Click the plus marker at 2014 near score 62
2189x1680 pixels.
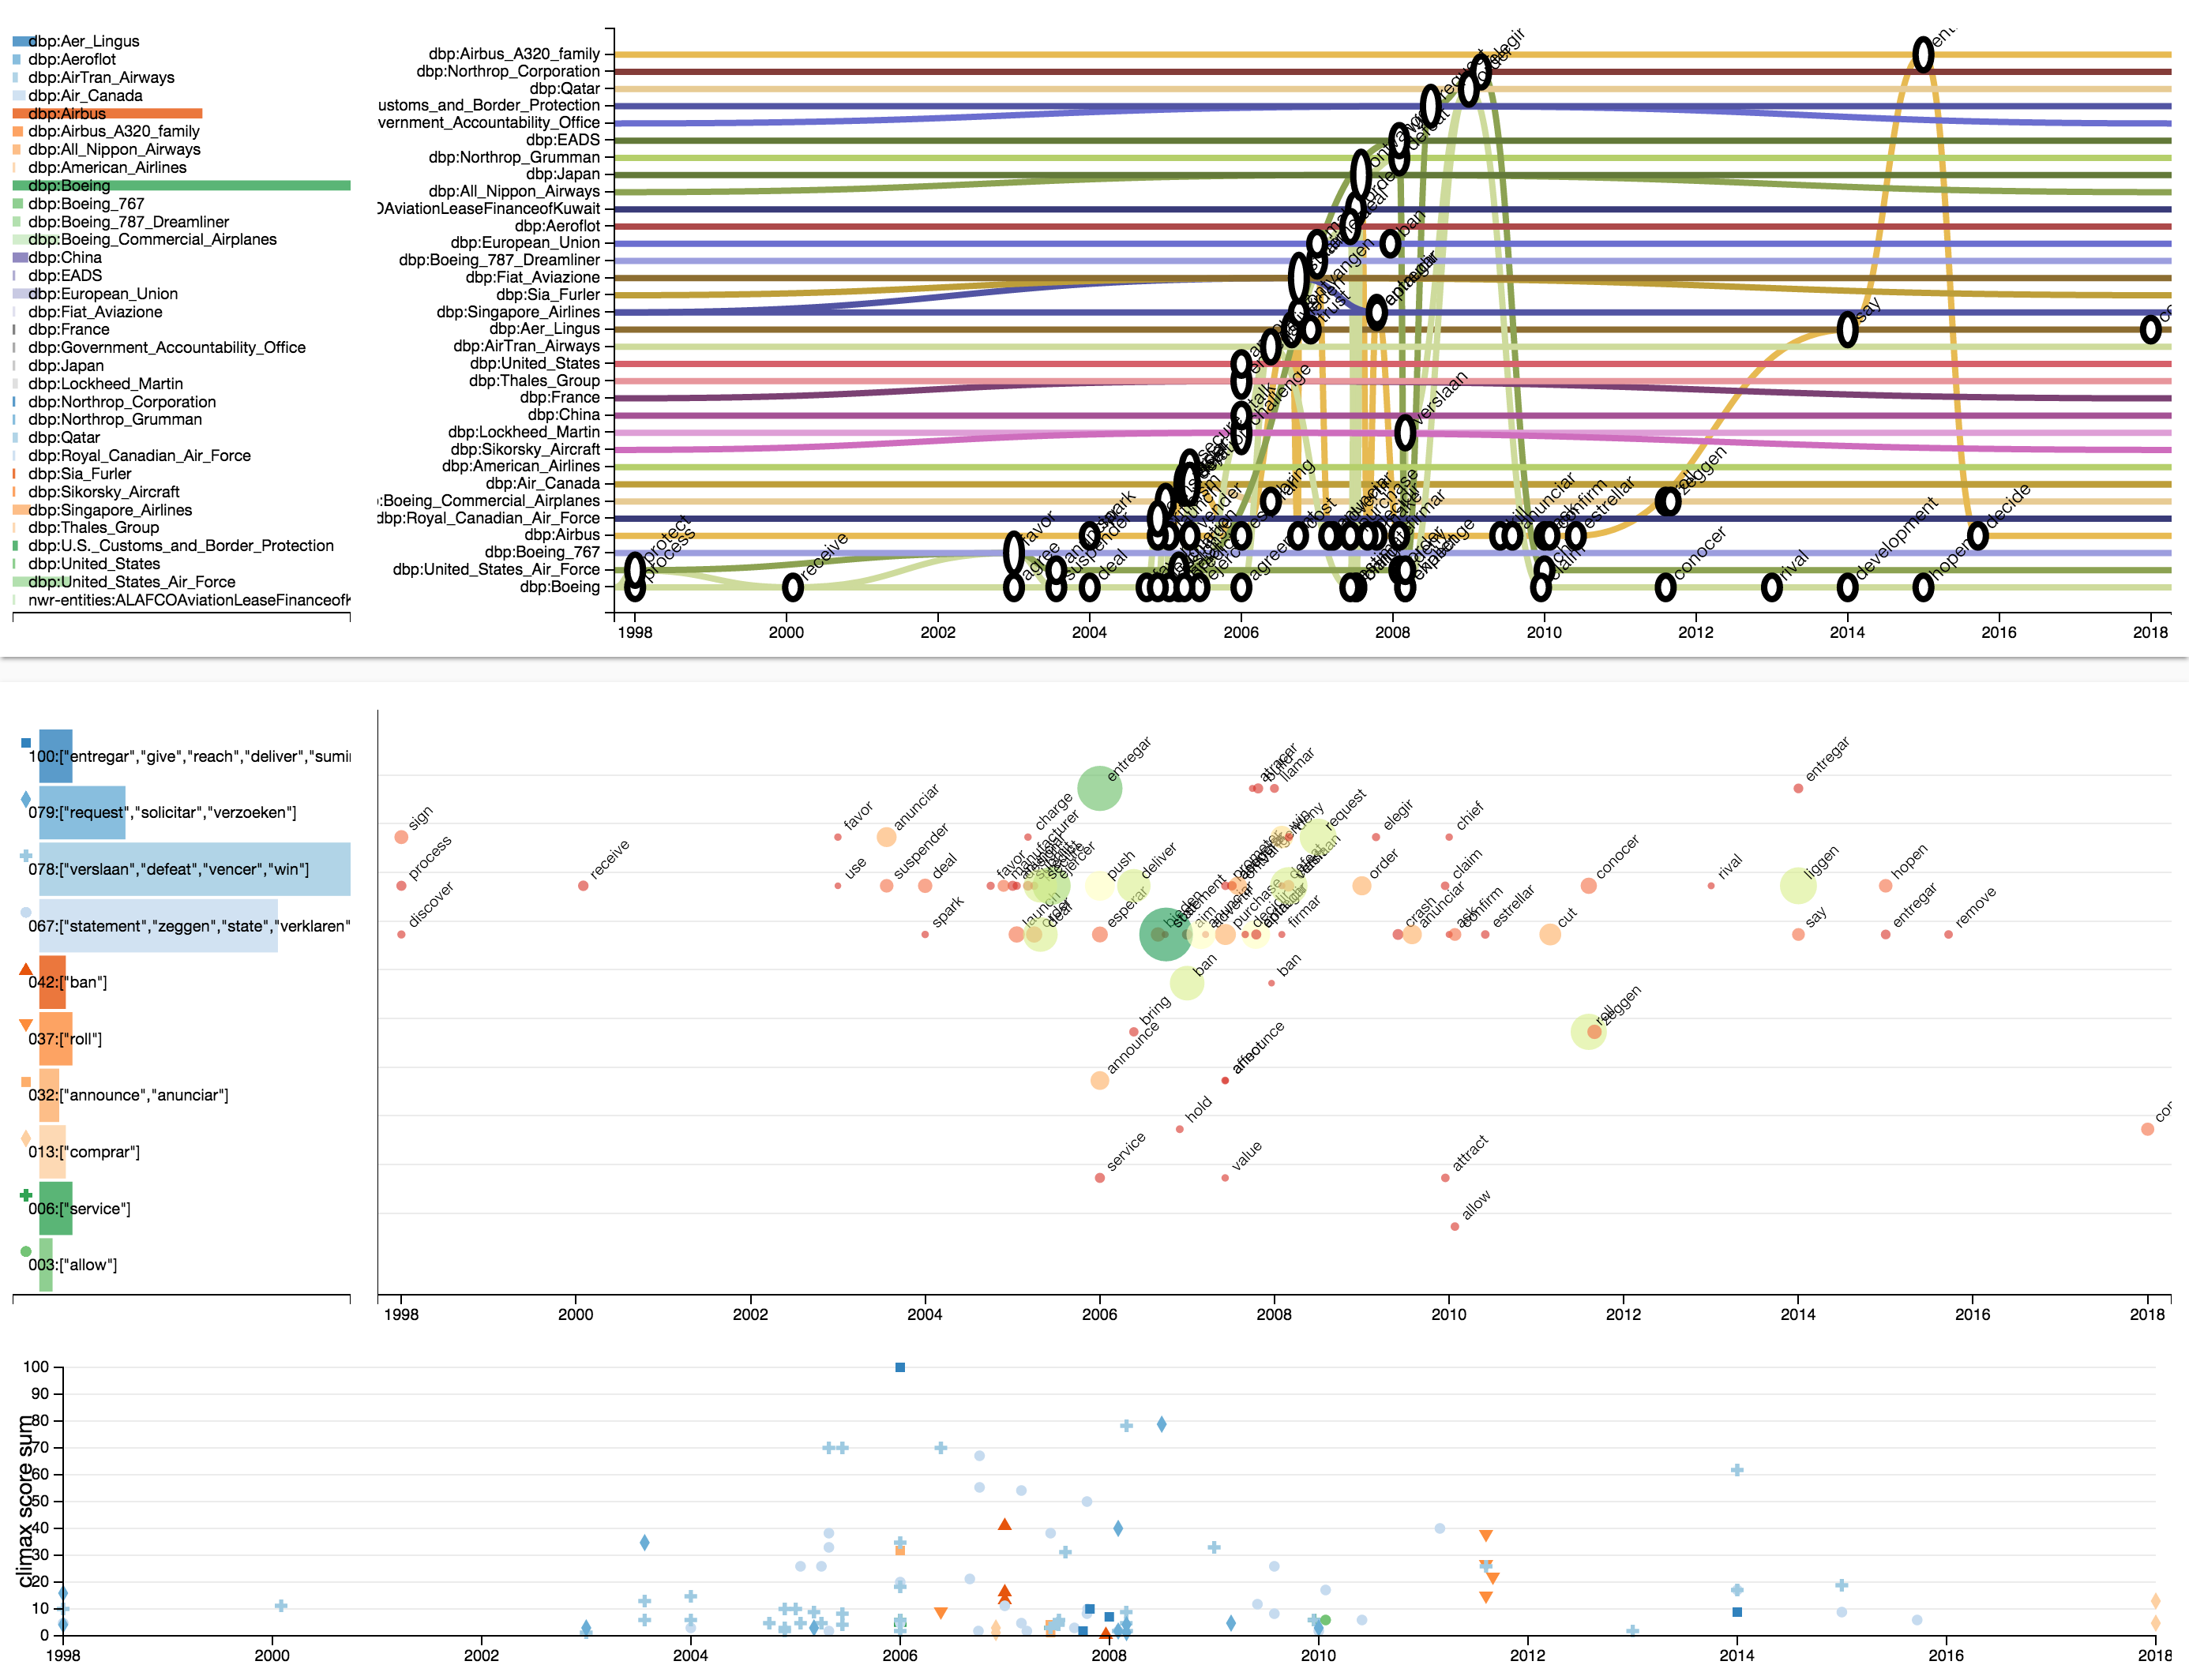tap(1737, 1470)
